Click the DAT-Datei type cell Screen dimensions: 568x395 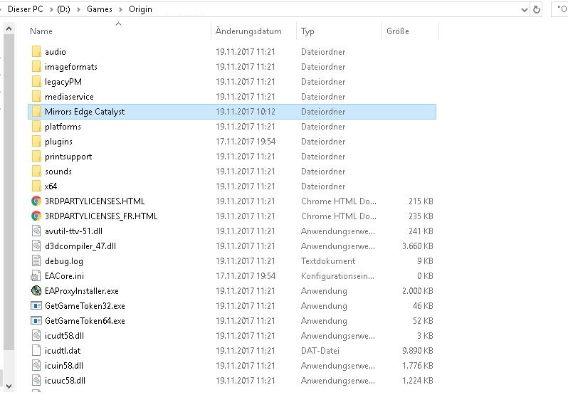point(320,351)
